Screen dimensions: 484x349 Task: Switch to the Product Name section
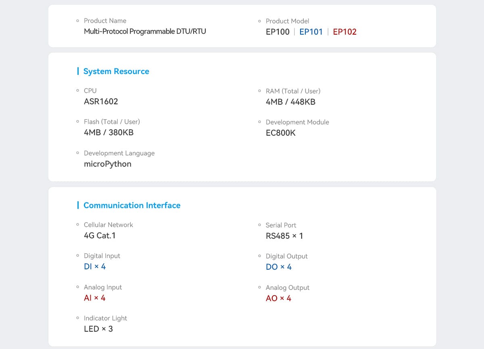(x=105, y=21)
